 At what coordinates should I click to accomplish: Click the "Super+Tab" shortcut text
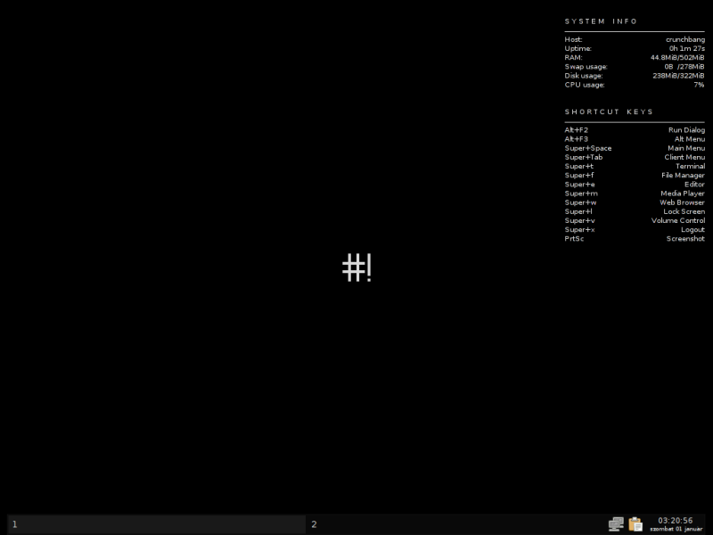[584, 158]
